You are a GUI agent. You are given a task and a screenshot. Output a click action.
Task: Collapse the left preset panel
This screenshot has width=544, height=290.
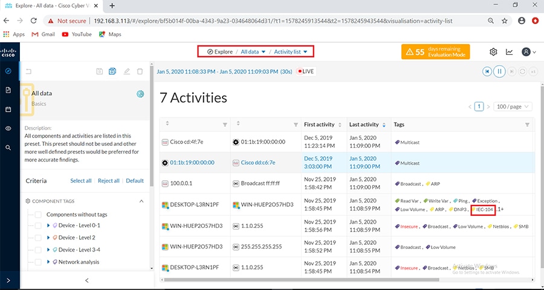[x=86, y=281]
